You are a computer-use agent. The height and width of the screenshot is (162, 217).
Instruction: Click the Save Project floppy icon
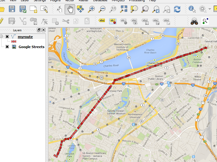coord(12,9)
